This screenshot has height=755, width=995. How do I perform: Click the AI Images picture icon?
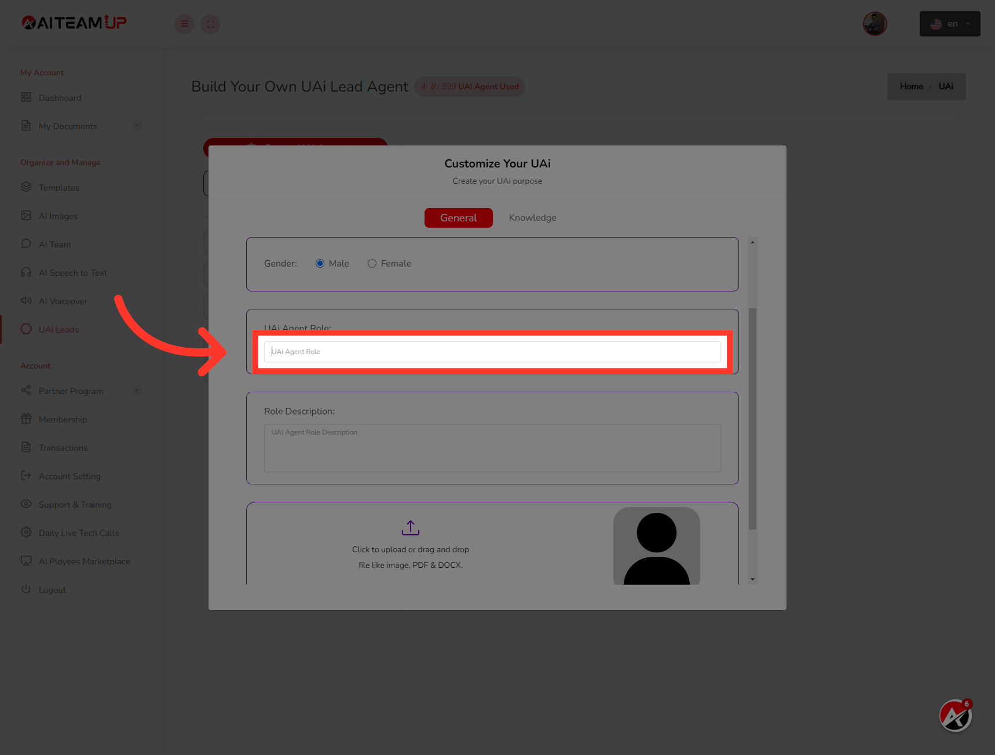[26, 216]
